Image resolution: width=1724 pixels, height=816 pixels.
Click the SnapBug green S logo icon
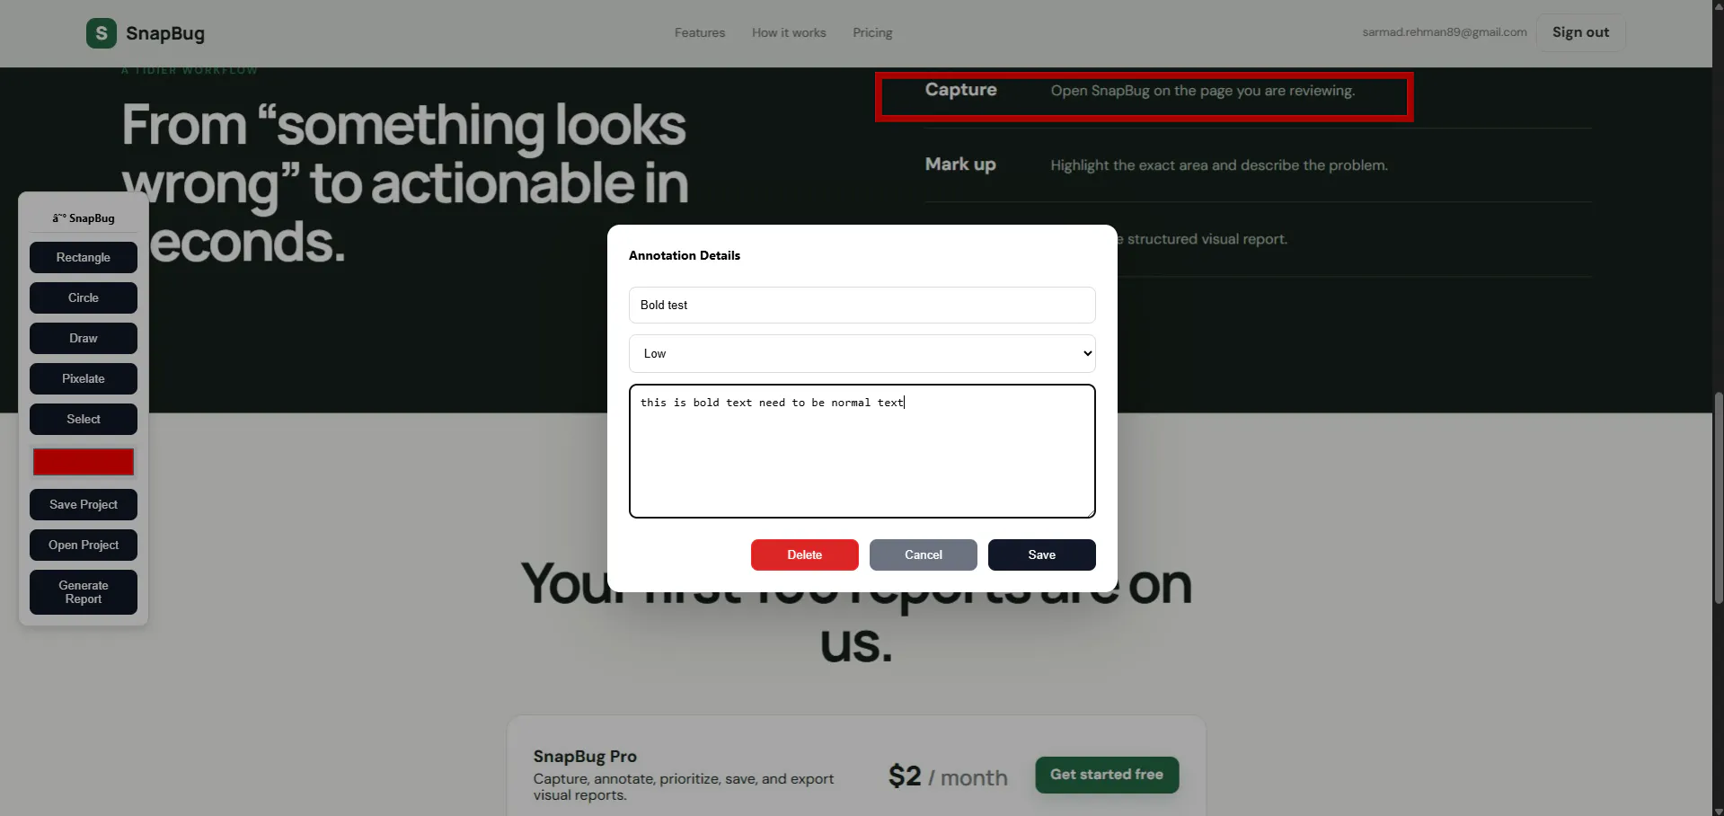[102, 33]
